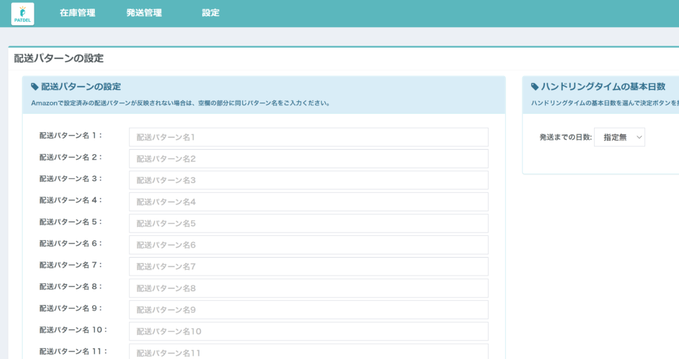The width and height of the screenshot is (679, 359).
Task: Open the 発送管理 menu
Action: (144, 13)
